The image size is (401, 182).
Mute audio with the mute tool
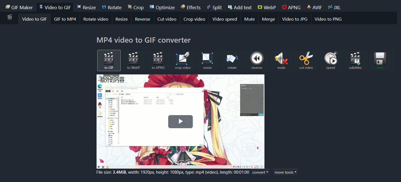click(281, 60)
